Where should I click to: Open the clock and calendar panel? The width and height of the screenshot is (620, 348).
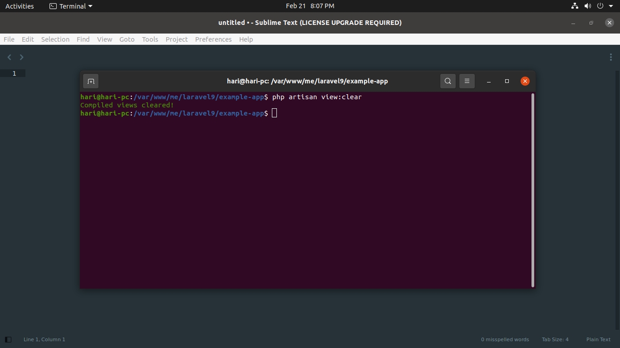310,6
